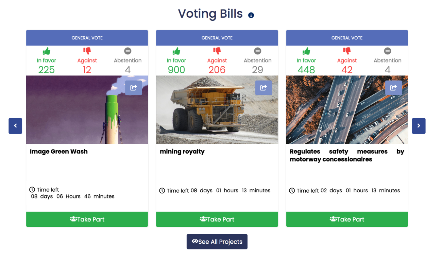Click the In favor icon on the mining royalty bill
Image resolution: width=442 pixels, height=261 pixels.
(176, 51)
